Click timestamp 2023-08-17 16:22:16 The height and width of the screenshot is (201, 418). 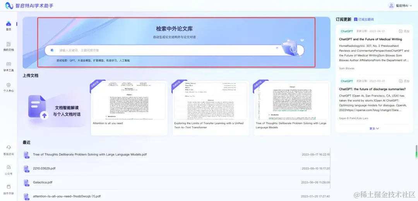tap(316, 155)
